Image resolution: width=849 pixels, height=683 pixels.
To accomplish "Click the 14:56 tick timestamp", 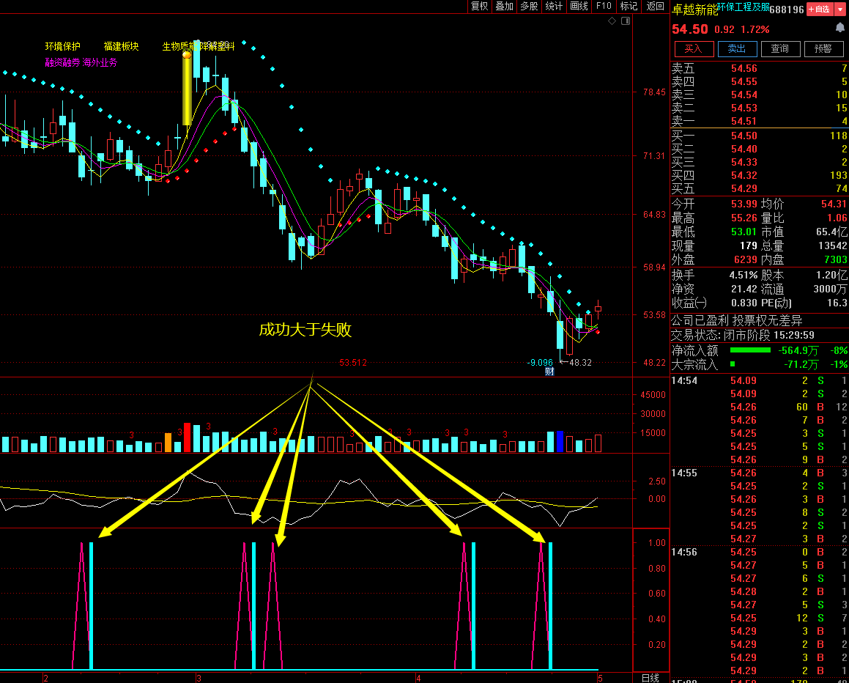I will tap(684, 553).
